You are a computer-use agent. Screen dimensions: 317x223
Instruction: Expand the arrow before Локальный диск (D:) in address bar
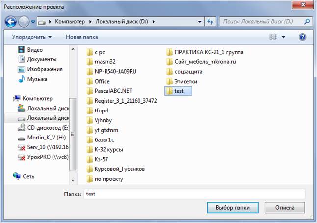(x=90, y=22)
